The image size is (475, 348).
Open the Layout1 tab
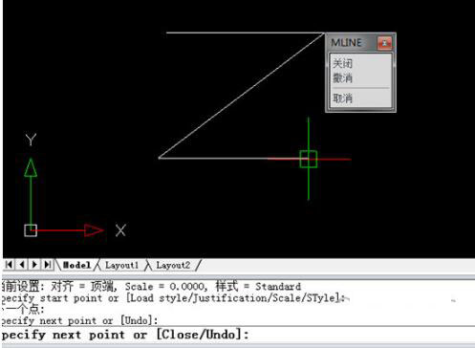pos(121,265)
